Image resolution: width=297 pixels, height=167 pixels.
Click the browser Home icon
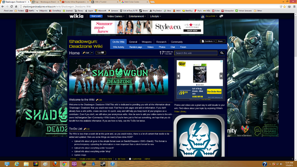16,6
